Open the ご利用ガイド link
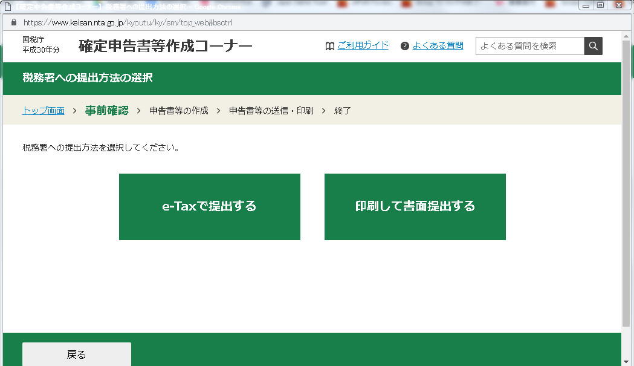The image size is (634, 366). pyautogui.click(x=363, y=45)
